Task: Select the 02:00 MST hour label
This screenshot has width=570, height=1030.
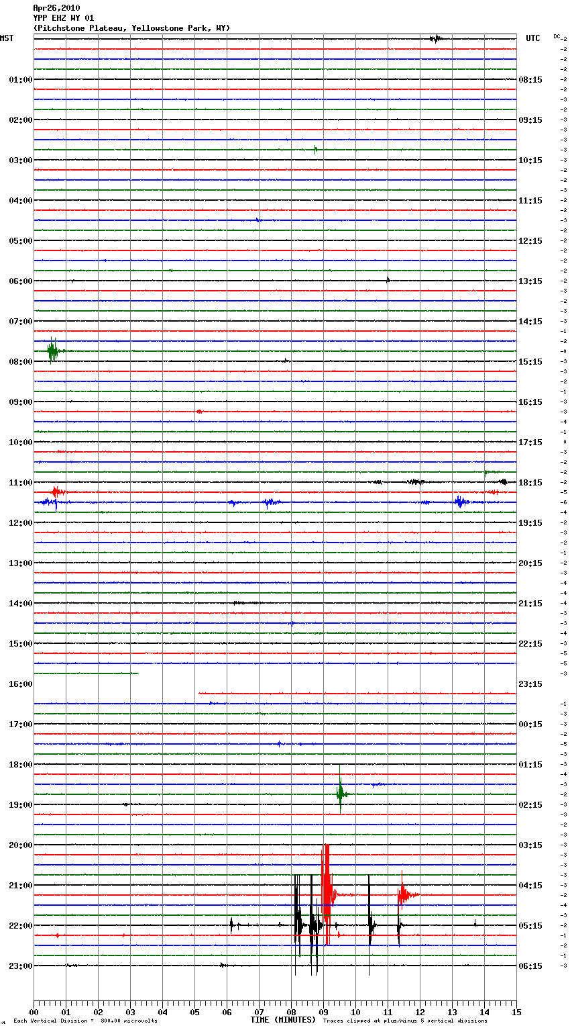Action: (21, 120)
